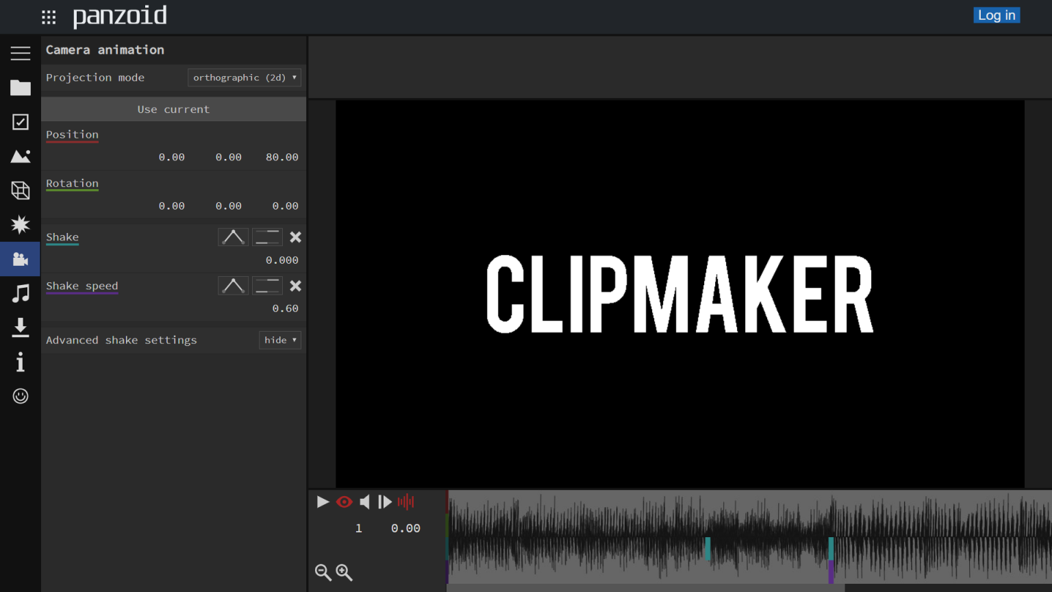Select the Camera icon in sidebar

click(21, 259)
